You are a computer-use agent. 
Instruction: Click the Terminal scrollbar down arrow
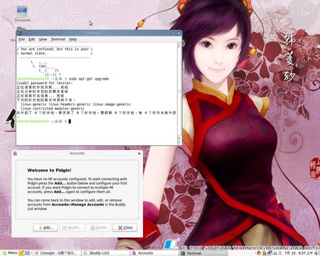179,142
